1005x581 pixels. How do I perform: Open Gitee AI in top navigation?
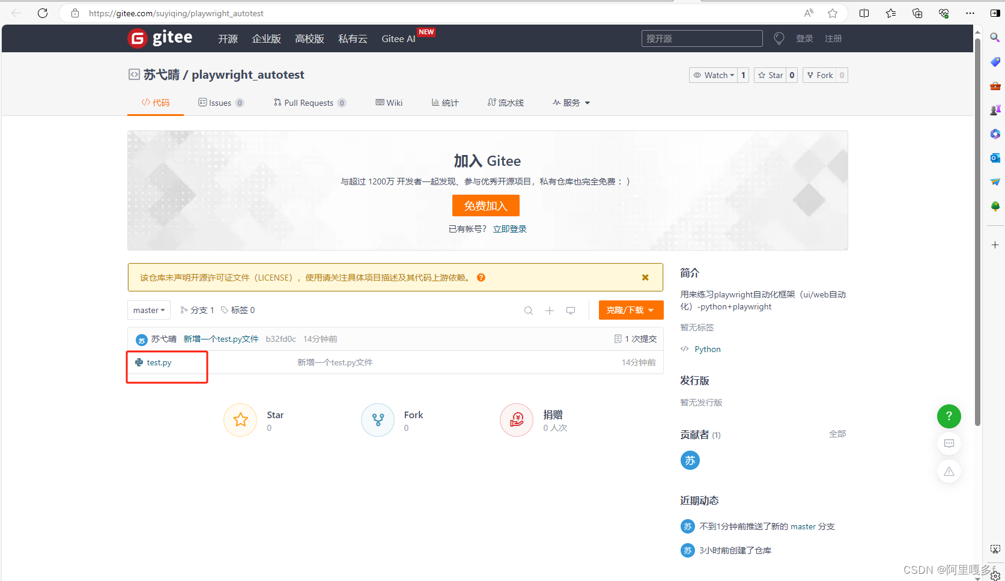pyautogui.click(x=399, y=38)
